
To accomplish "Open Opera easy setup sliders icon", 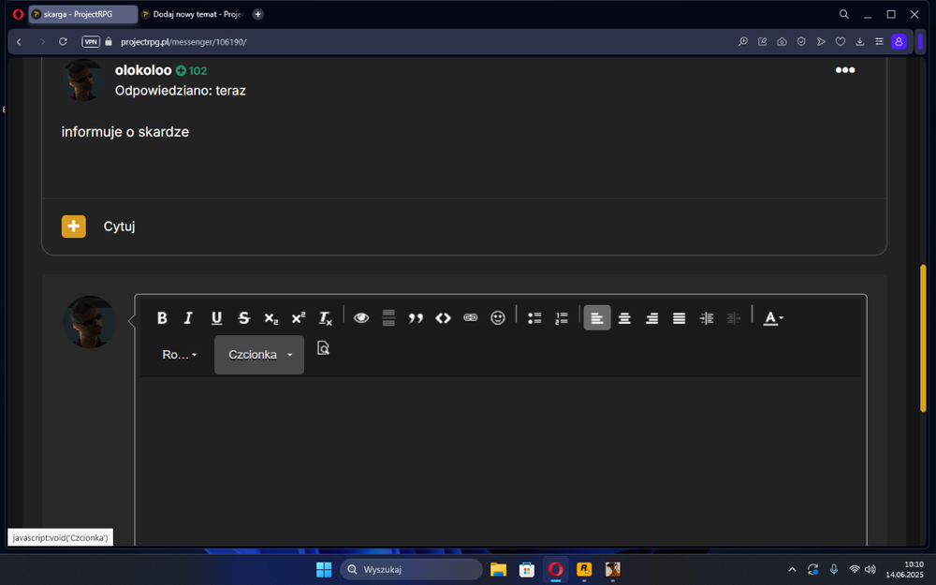I will click(879, 42).
